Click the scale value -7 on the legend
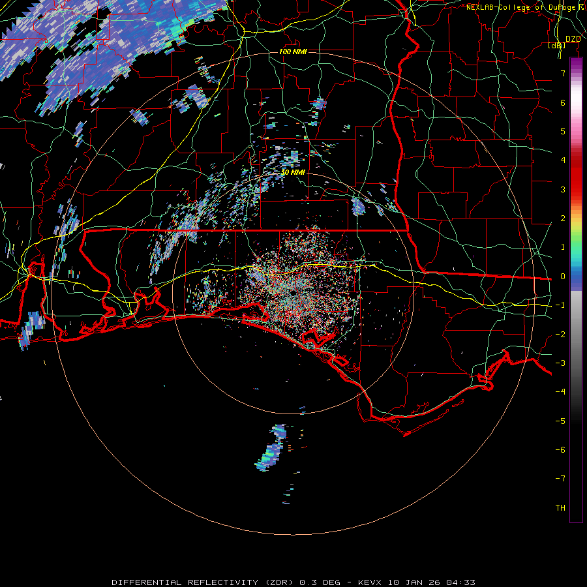The height and width of the screenshot is (587, 587). (x=560, y=479)
